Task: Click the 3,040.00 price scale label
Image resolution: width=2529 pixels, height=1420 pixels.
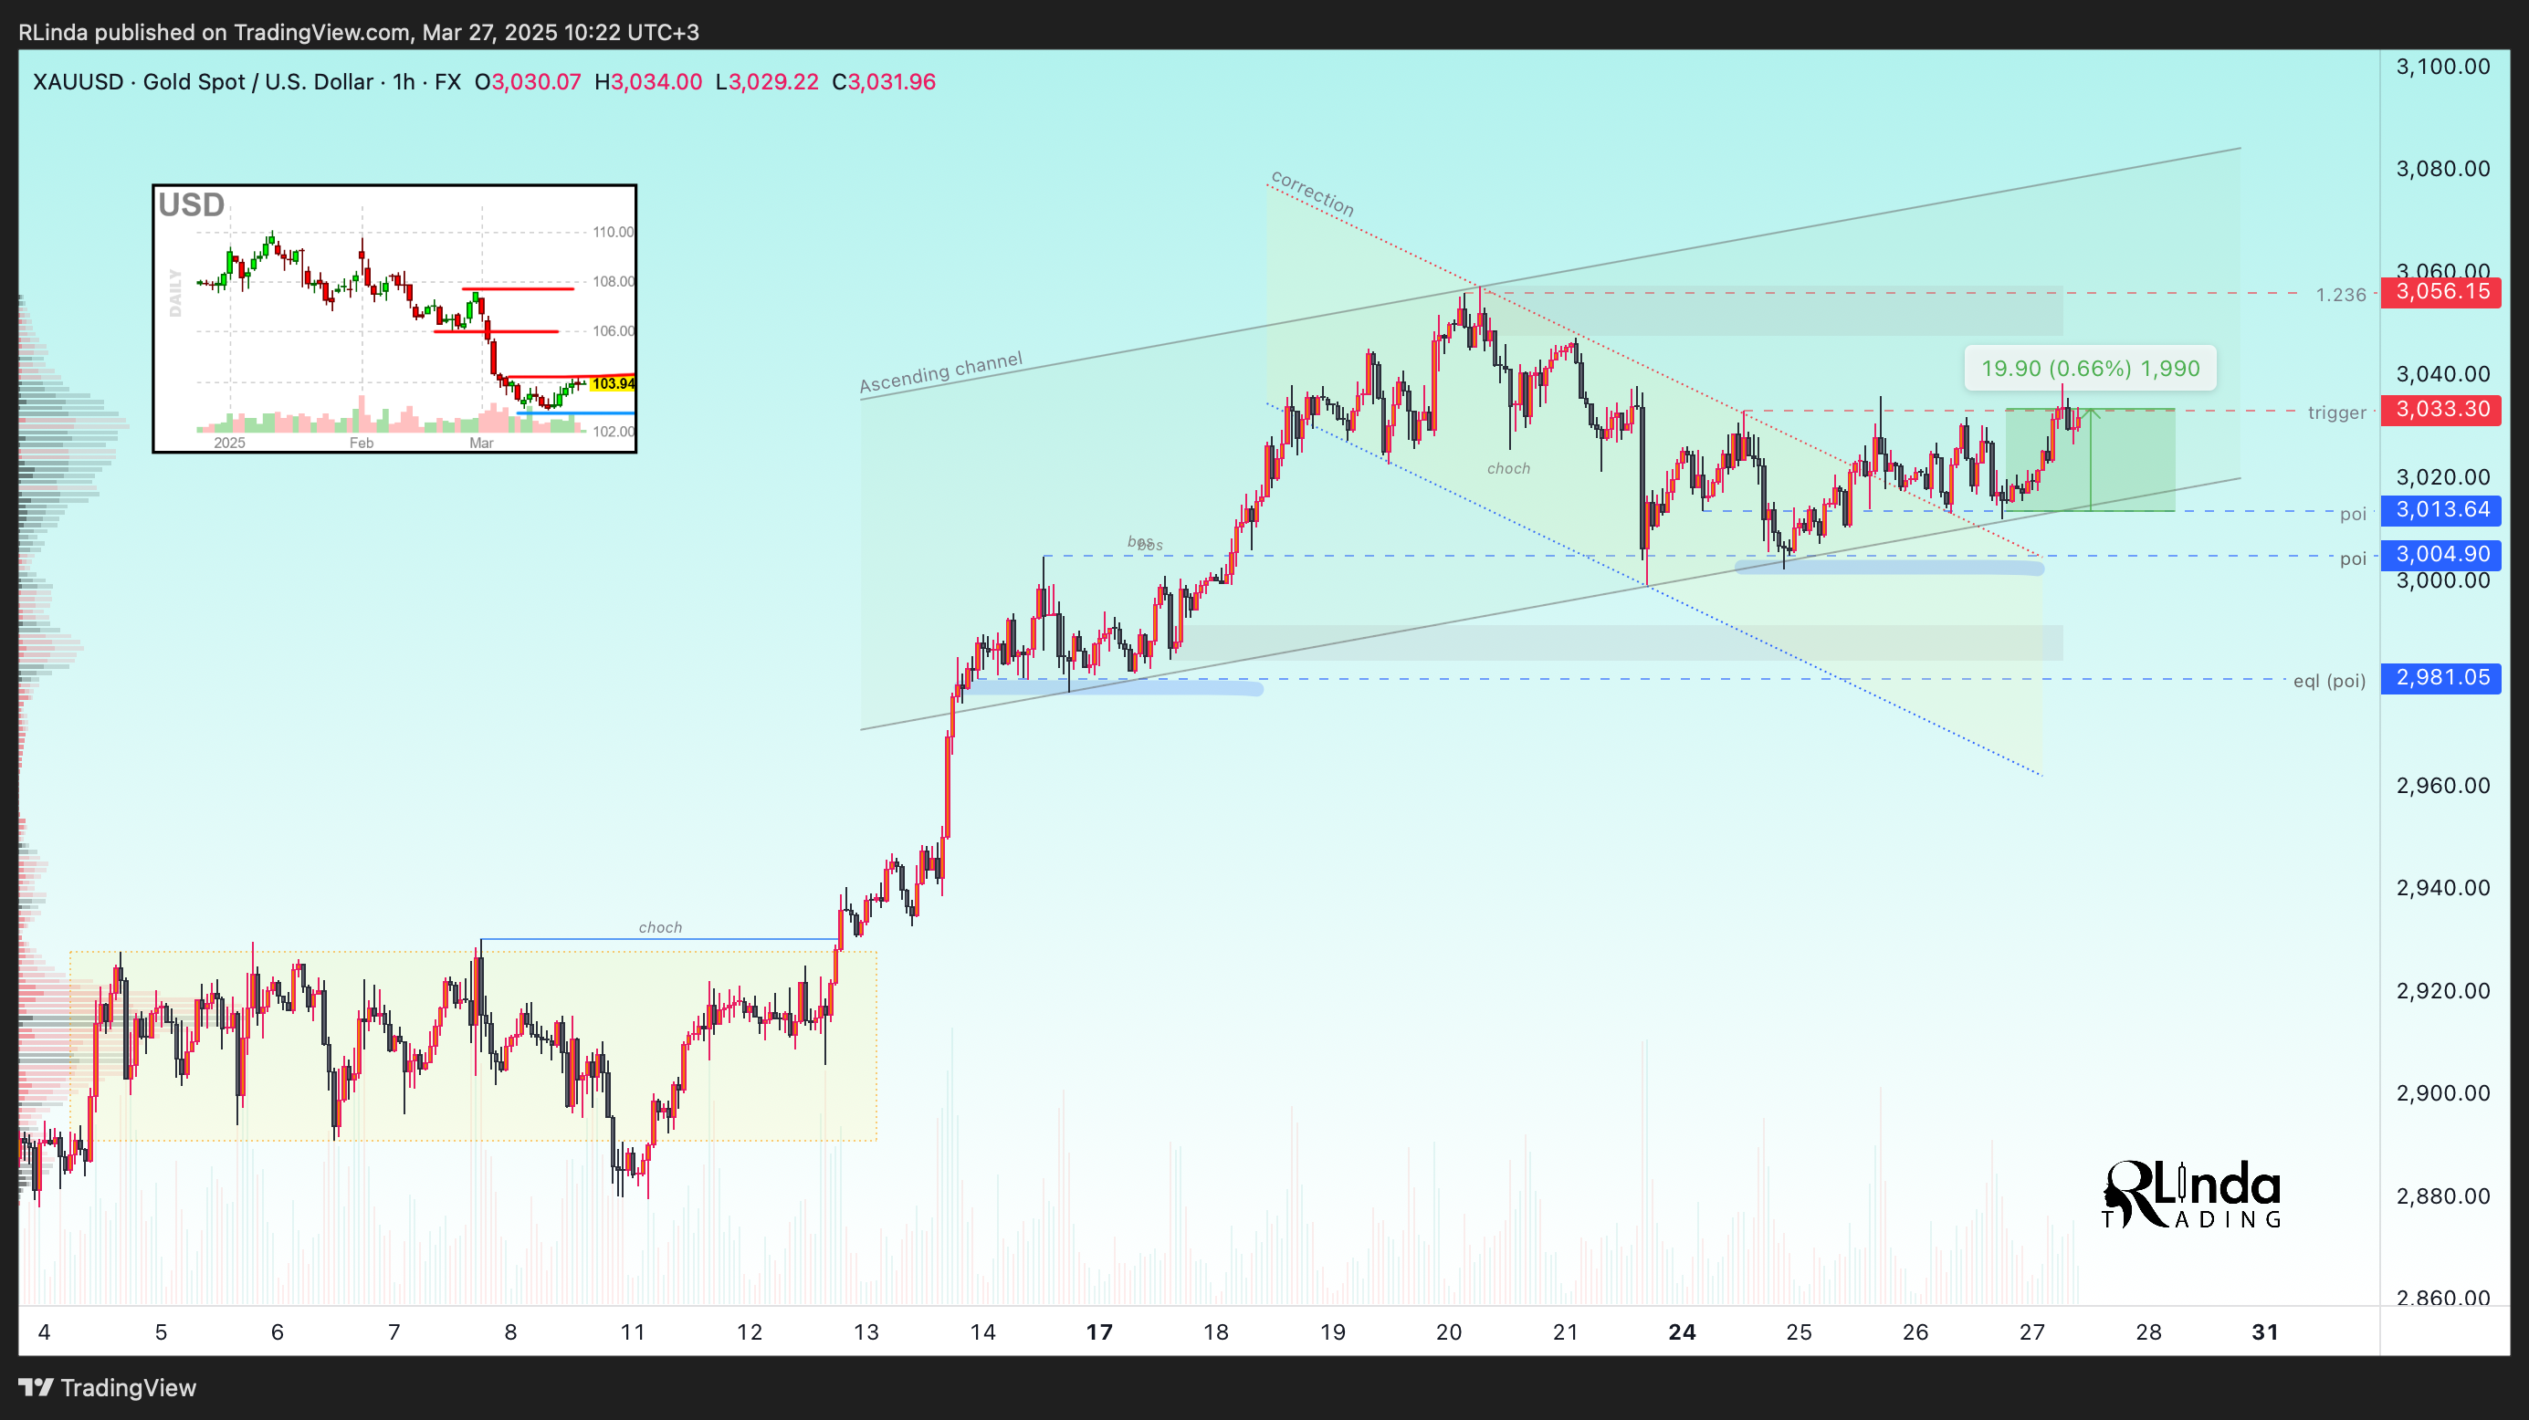Action: (2442, 374)
